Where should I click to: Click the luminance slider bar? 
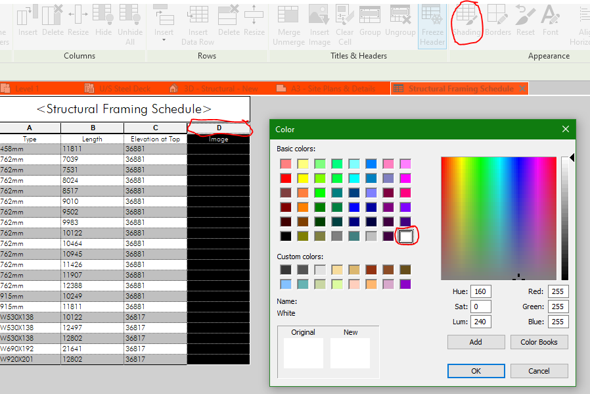[565, 218]
